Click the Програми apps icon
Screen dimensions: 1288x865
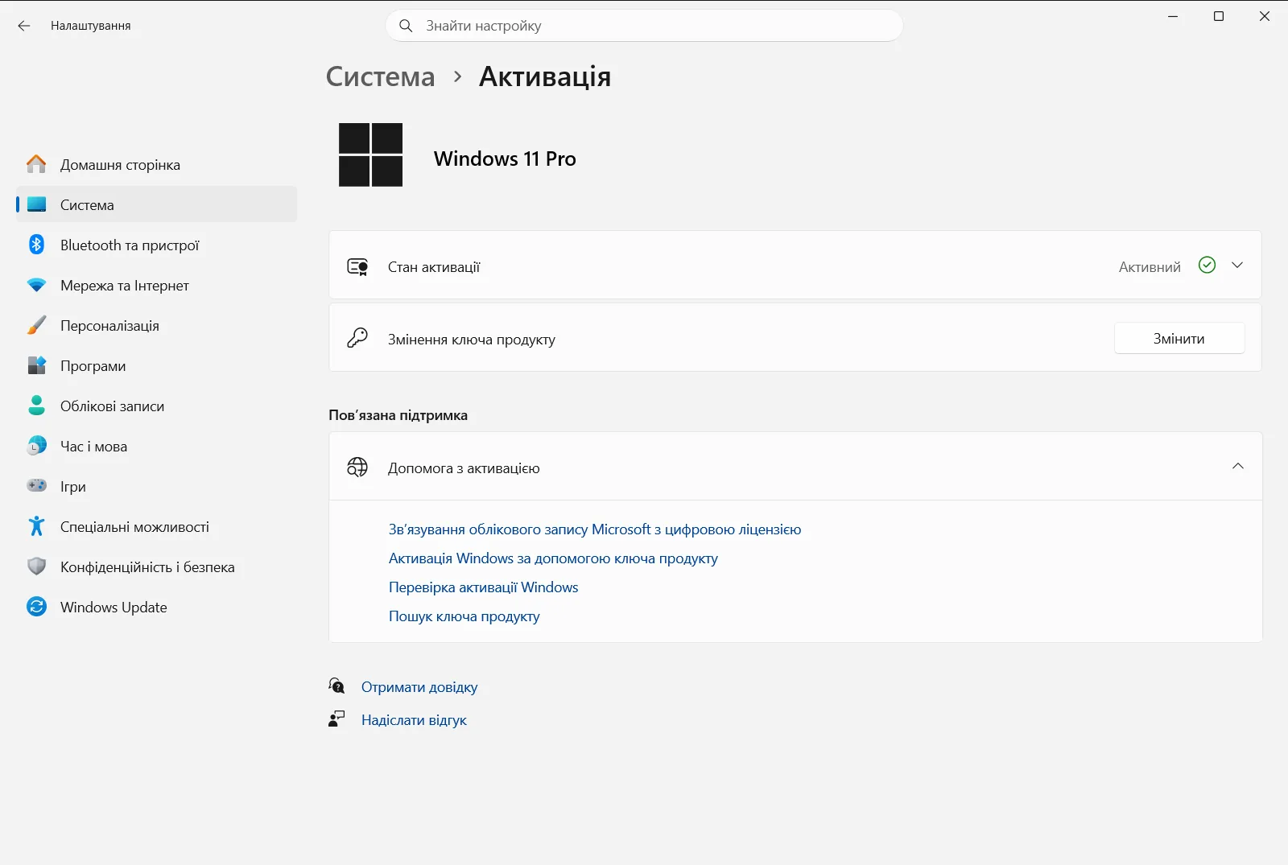pos(36,365)
